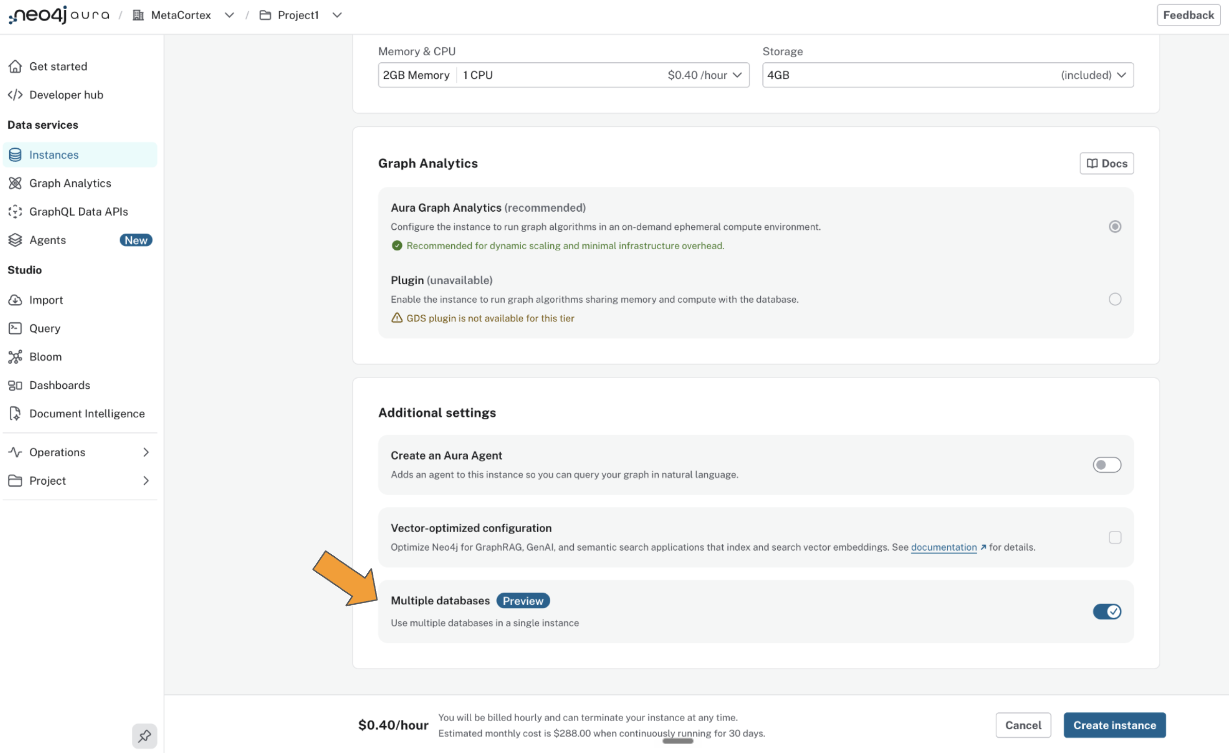Open Get started page
Image resolution: width=1229 pixels, height=753 pixels.
tap(80, 66)
